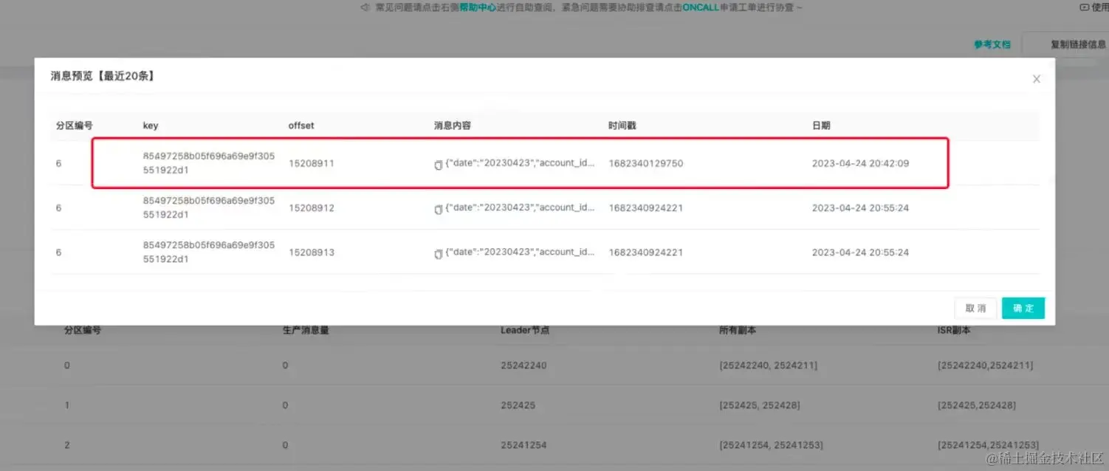Click the 消息内容 column header
The image size is (1109, 471).
(452, 126)
